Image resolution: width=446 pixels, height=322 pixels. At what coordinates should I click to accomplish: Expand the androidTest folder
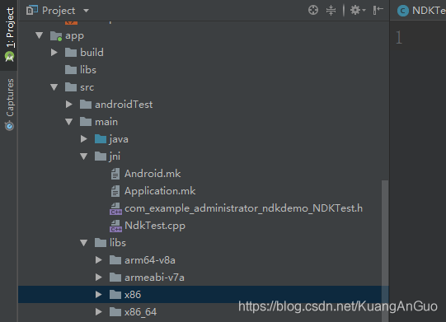68,105
